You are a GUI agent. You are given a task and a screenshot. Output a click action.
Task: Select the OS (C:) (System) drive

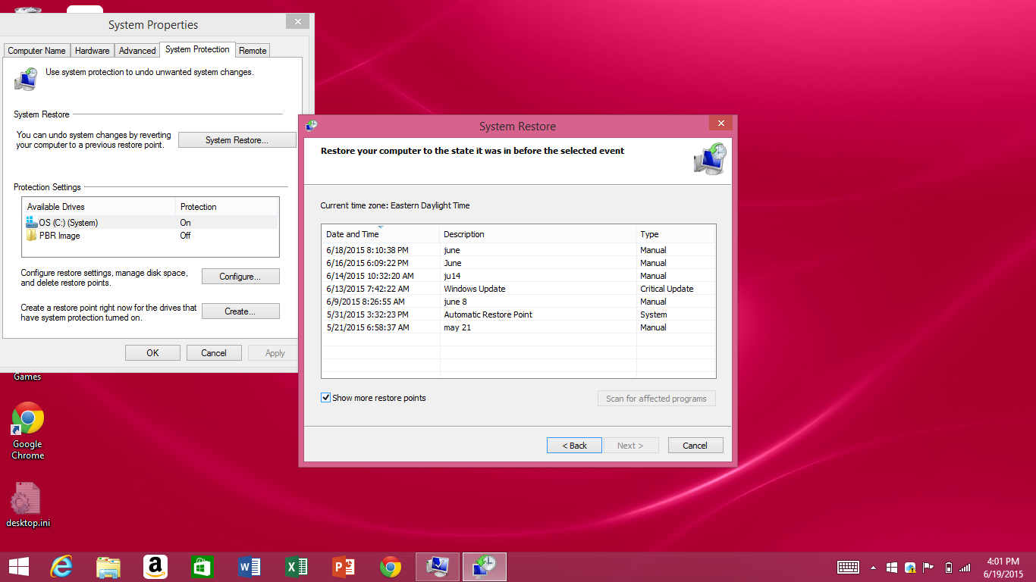(68, 223)
